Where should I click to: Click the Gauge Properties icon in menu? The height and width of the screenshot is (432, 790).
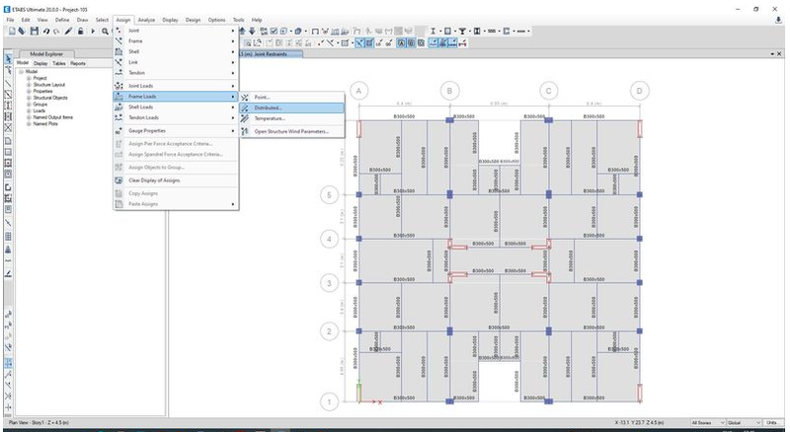point(118,131)
